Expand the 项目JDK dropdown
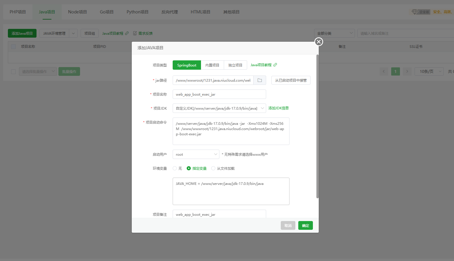 (262, 108)
